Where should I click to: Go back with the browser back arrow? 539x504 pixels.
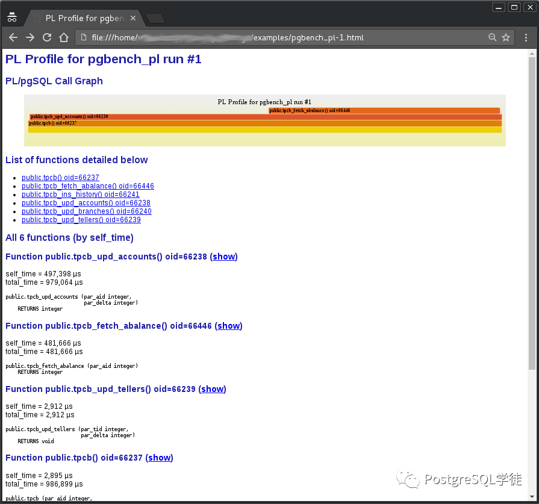click(x=13, y=37)
